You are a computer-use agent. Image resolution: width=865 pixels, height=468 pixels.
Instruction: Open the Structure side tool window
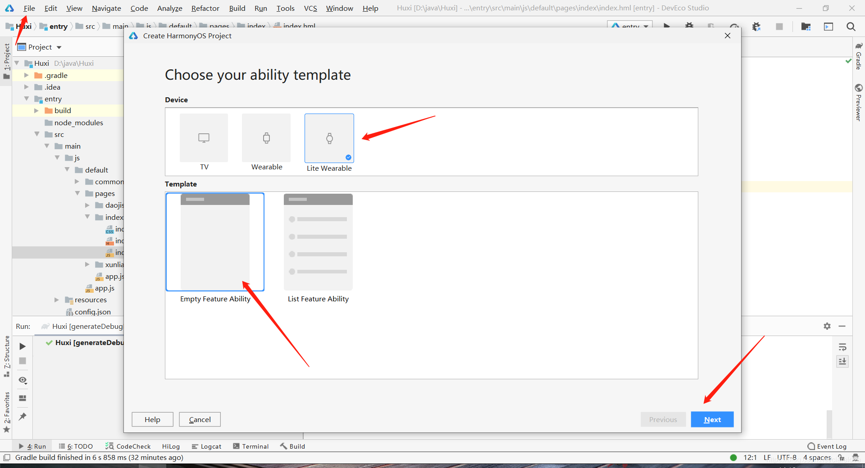7,356
